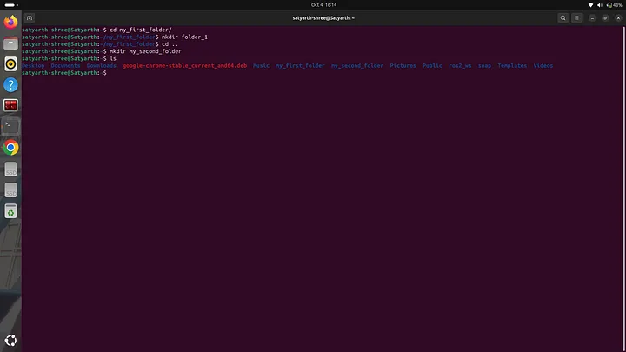Click the volume speaker icon in top bar
Image resolution: width=626 pixels, height=352 pixels.
(x=600, y=5)
